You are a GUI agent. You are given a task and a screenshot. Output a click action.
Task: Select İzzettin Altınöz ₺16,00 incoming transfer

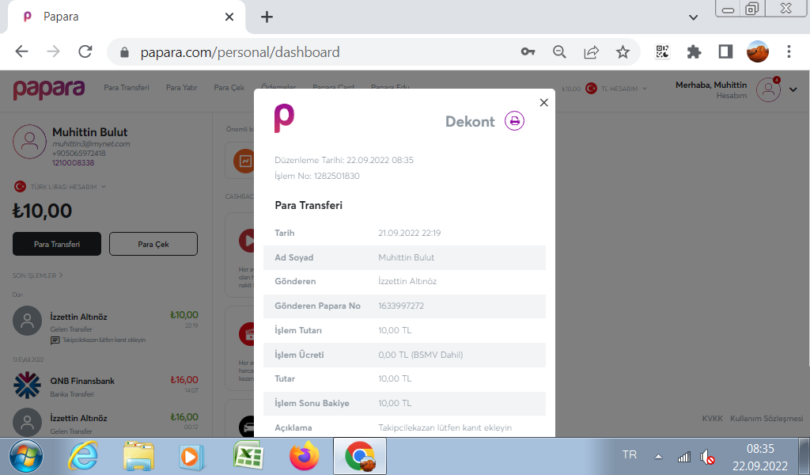105,423
